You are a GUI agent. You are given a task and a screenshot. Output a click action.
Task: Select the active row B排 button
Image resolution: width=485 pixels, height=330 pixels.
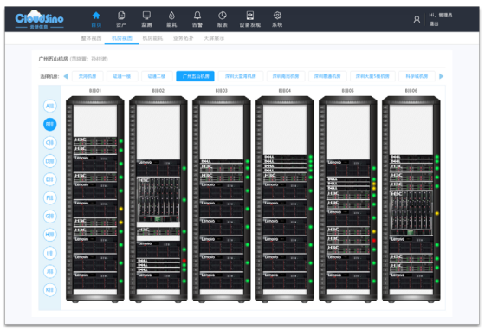[x=50, y=125]
